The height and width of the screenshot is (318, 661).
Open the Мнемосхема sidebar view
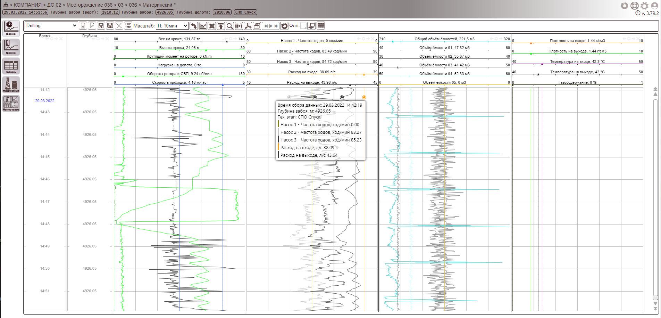tap(11, 84)
